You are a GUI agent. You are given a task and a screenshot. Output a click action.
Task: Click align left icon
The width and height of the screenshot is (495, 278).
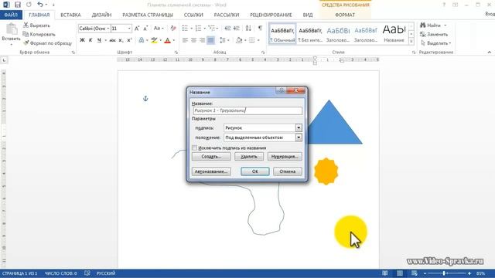point(186,40)
